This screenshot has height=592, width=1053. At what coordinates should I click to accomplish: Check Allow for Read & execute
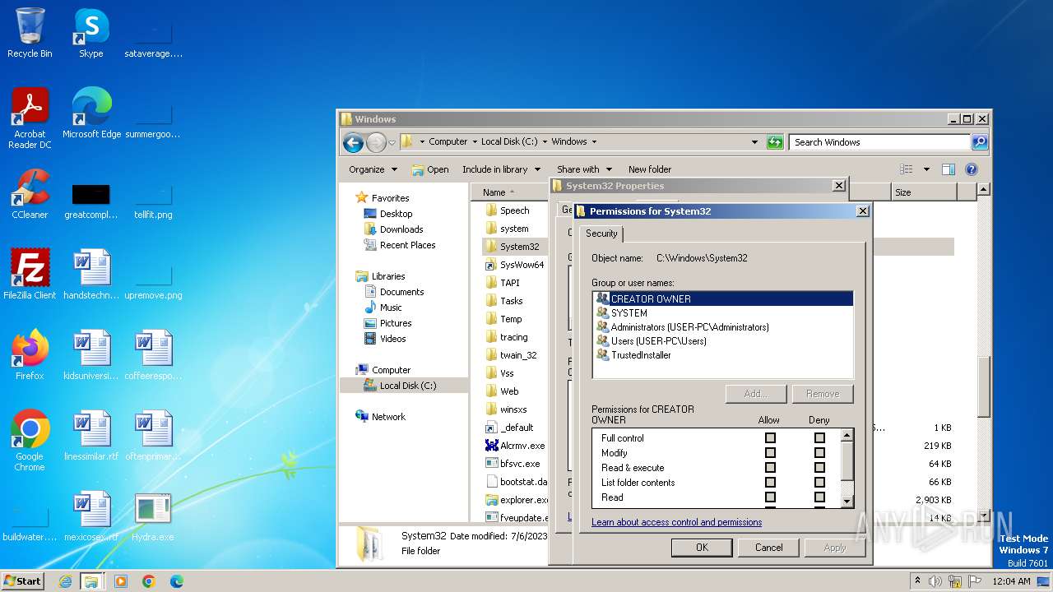coord(770,468)
